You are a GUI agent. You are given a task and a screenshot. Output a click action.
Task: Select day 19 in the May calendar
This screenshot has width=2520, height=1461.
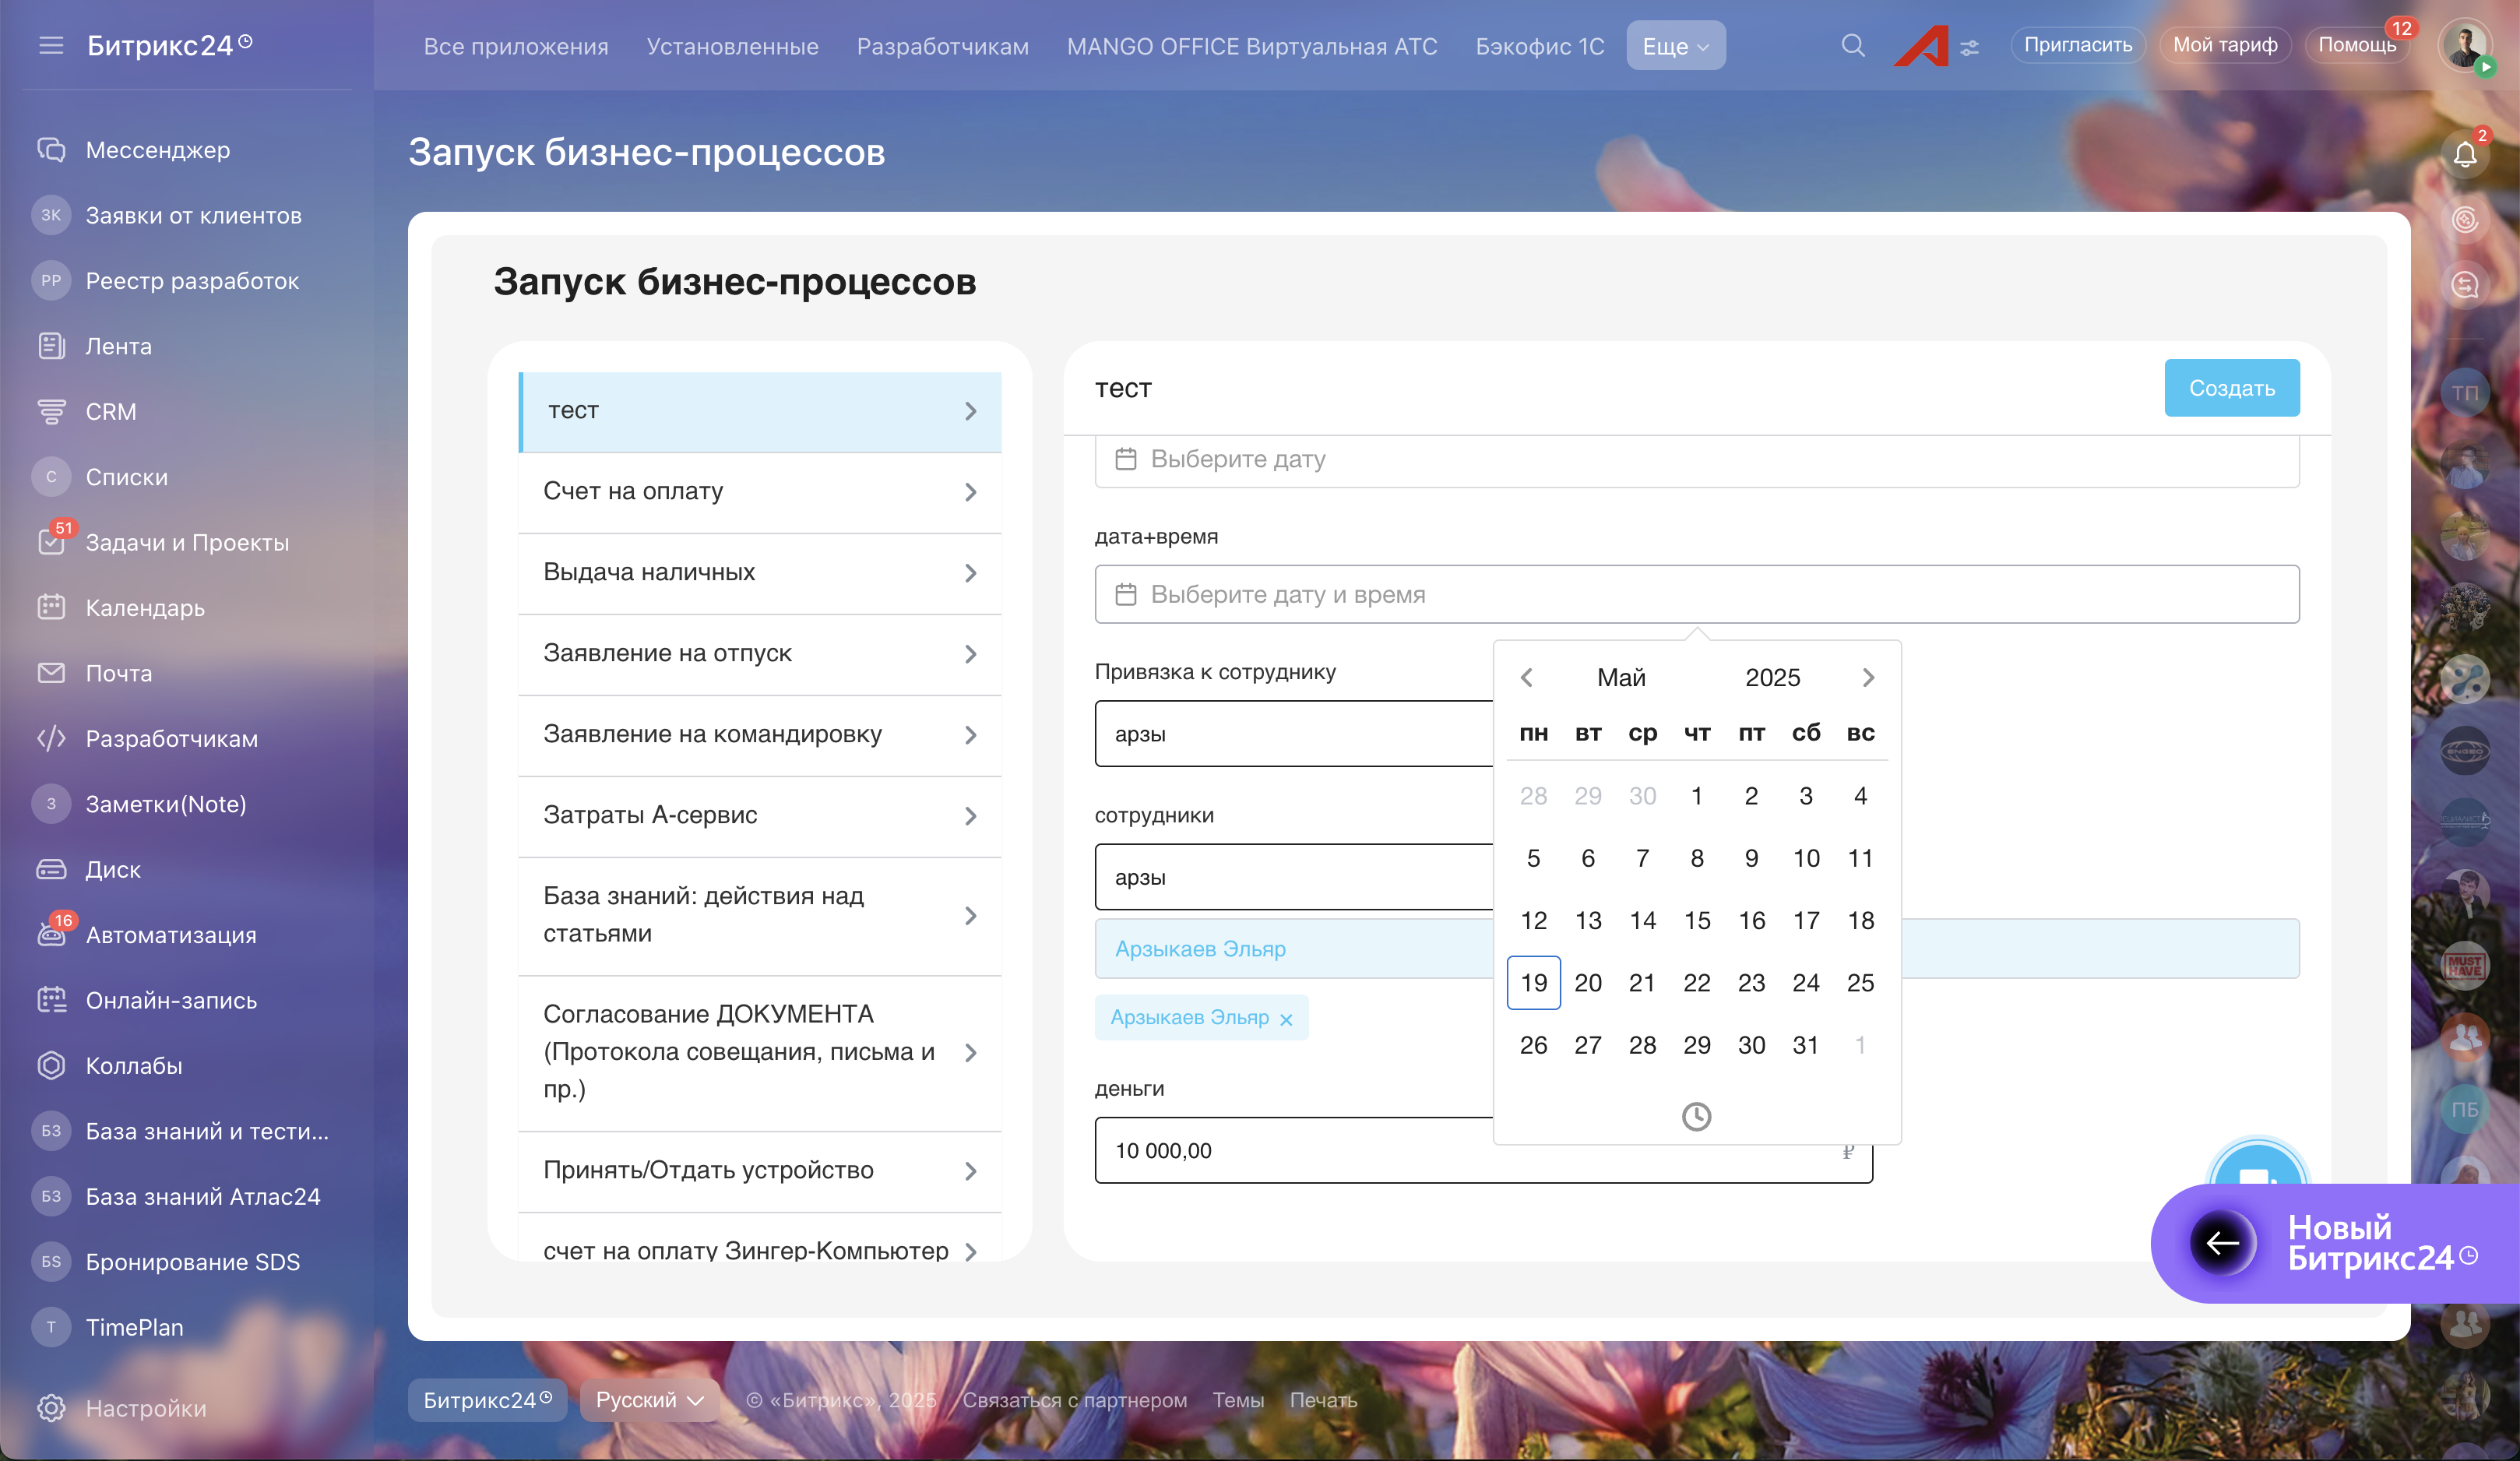[x=1533, y=983]
